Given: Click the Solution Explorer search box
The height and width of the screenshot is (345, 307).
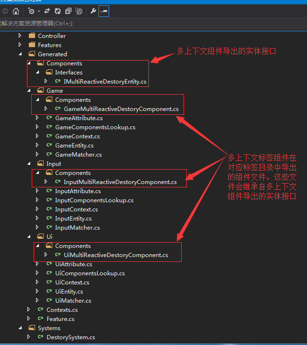Looking at the screenshot, I should pos(153,24).
